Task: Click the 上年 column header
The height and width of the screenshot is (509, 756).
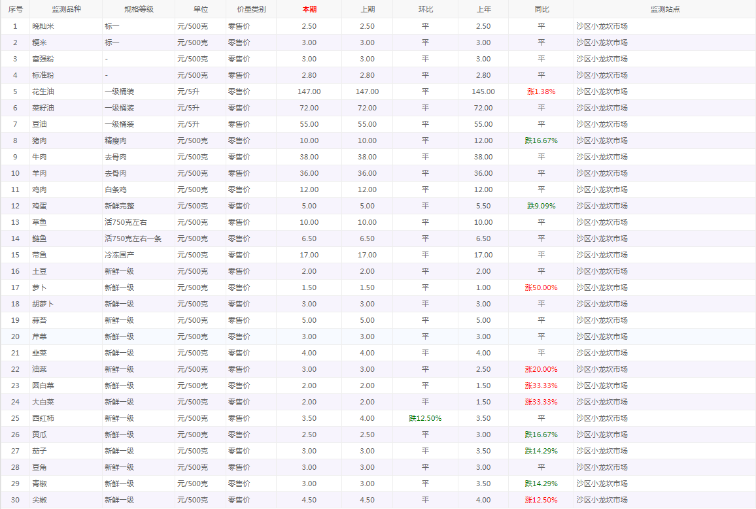Action: click(x=483, y=9)
